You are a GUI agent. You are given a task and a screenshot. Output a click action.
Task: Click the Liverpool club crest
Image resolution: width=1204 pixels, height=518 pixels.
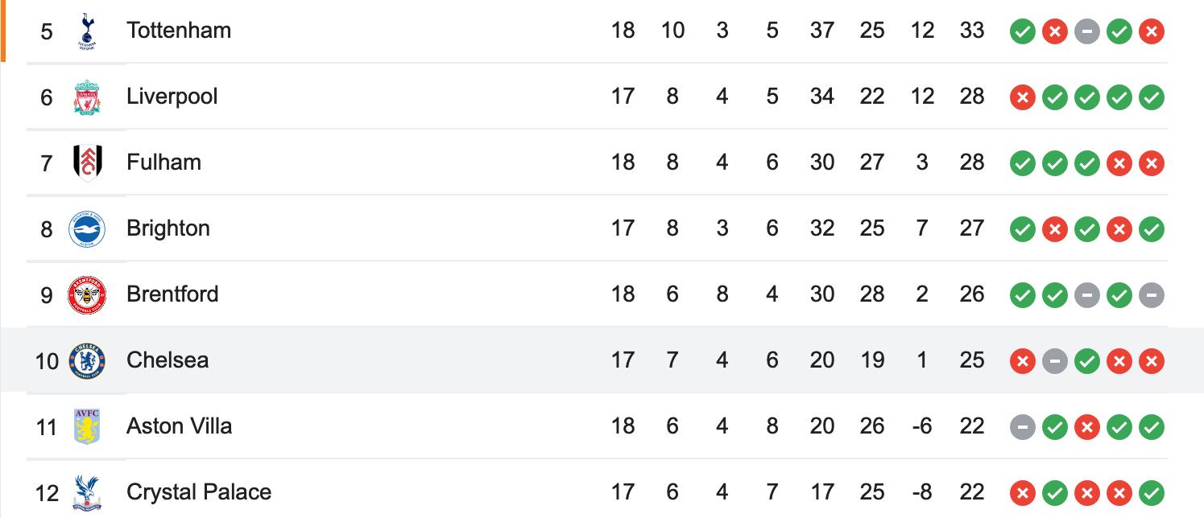tap(86, 97)
